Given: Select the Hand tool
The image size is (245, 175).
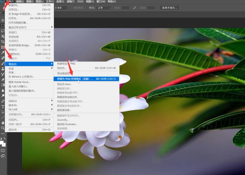Looking at the screenshot, I should [3, 123].
